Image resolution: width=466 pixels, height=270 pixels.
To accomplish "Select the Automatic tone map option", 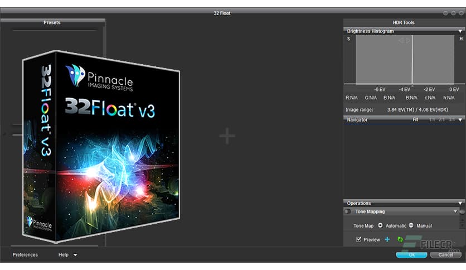I will click(380, 225).
